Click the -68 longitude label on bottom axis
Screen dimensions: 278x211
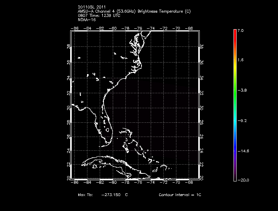[189, 182]
